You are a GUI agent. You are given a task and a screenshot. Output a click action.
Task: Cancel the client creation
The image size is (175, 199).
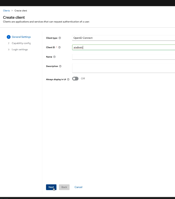tap(78, 187)
